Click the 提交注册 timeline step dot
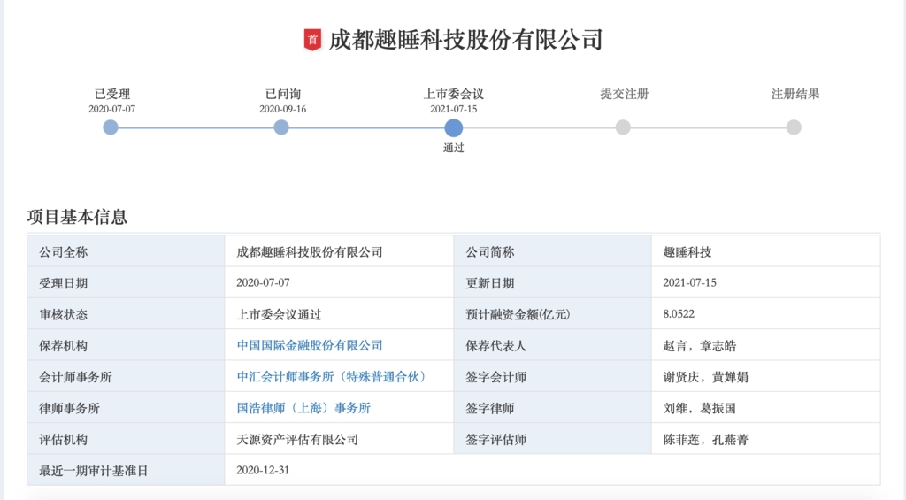Screen dimensions: 906x500 [623, 127]
